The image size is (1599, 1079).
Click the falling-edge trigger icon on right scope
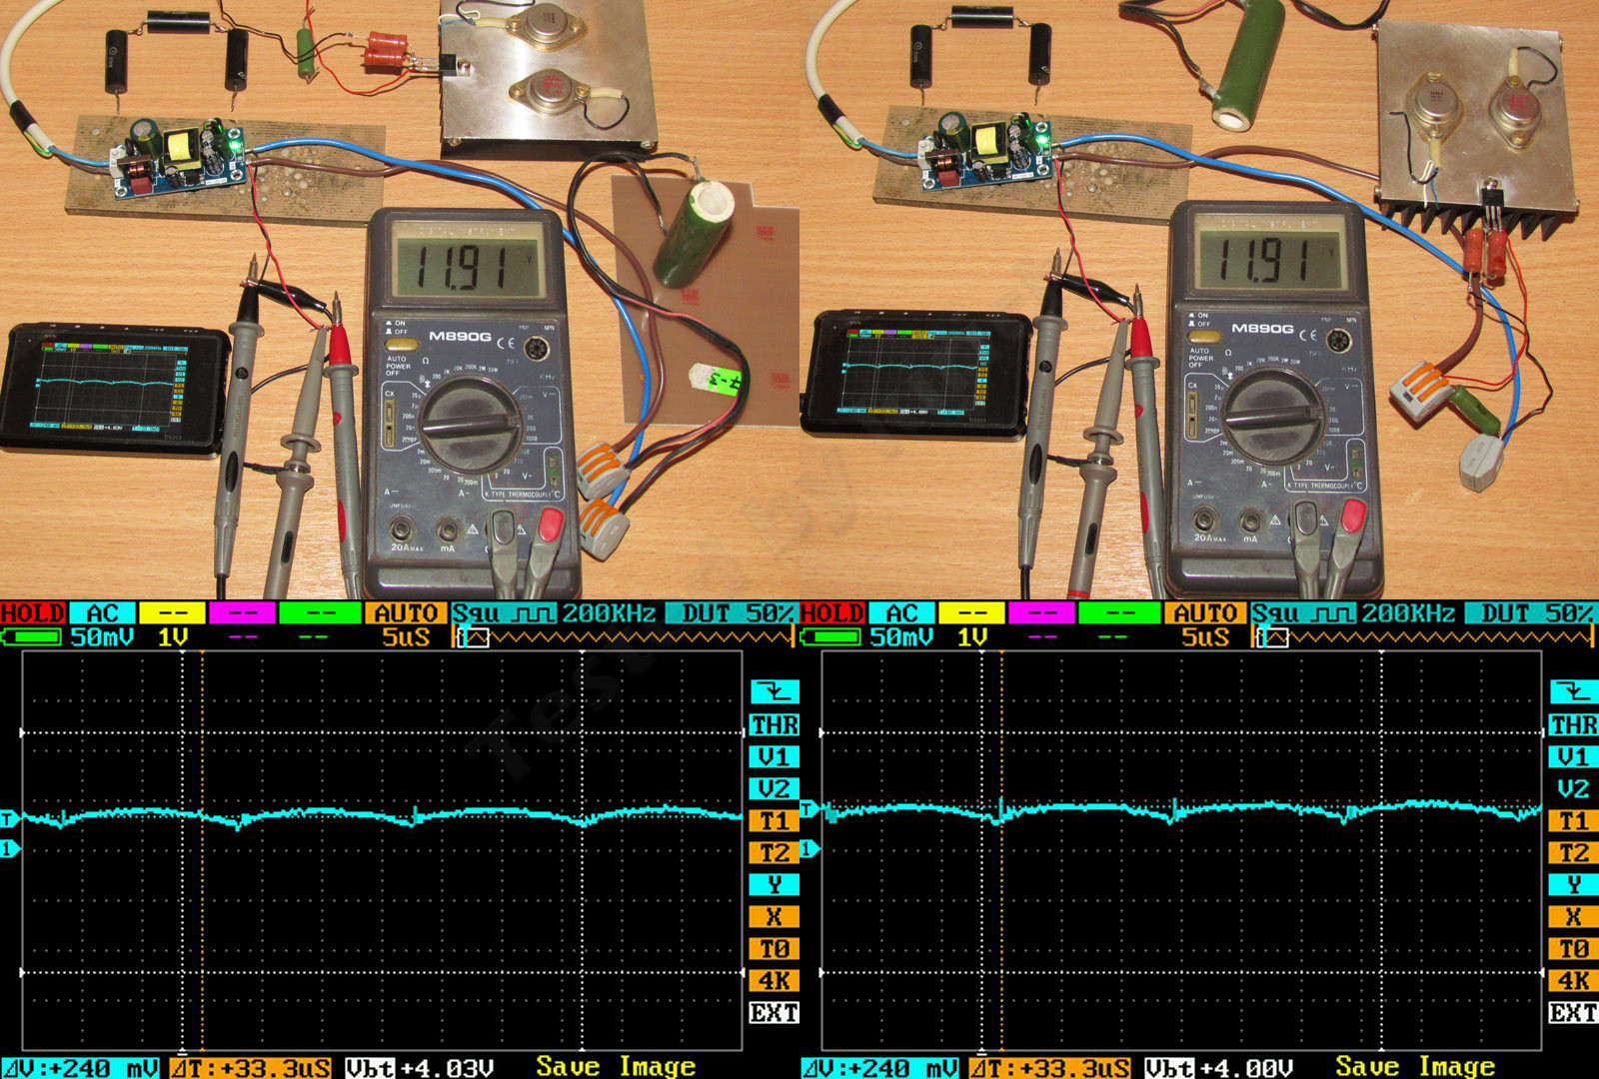pos(1573,691)
